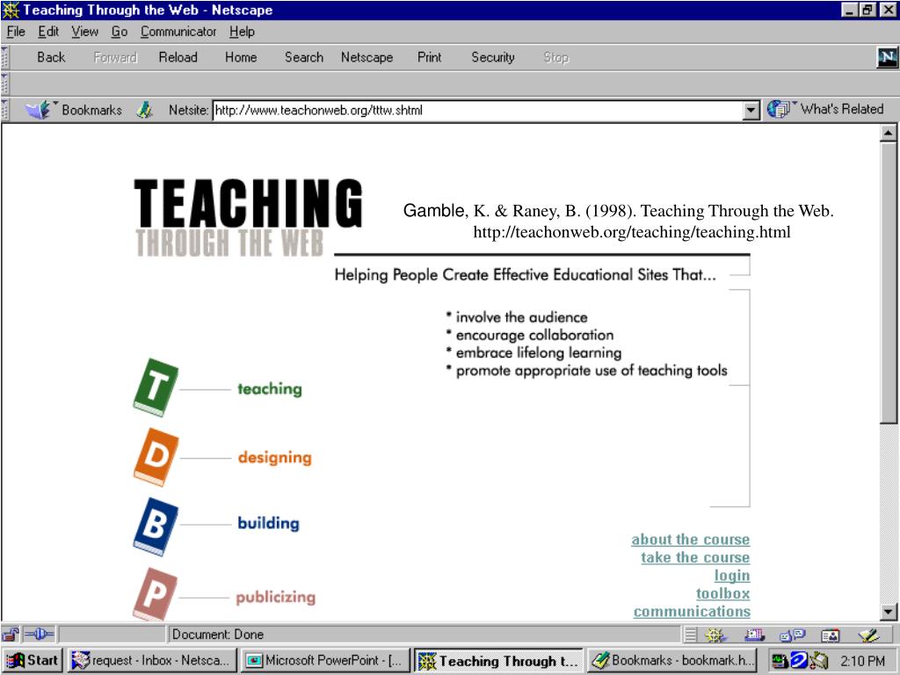900x675 pixels.
Task: Open the File menu
Action: tap(16, 32)
